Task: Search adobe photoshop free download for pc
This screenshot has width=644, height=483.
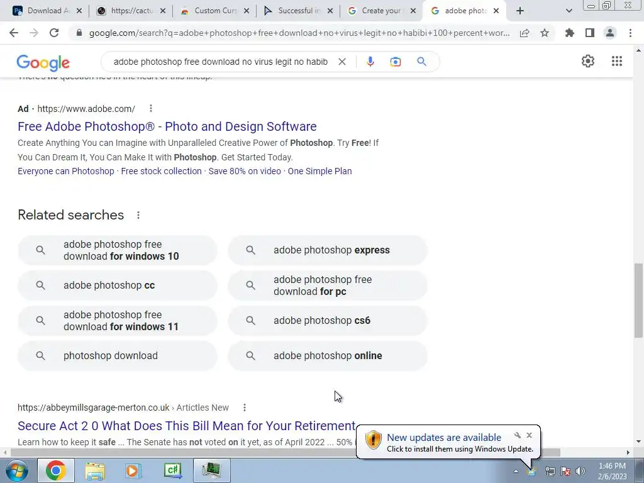Action: (328, 286)
